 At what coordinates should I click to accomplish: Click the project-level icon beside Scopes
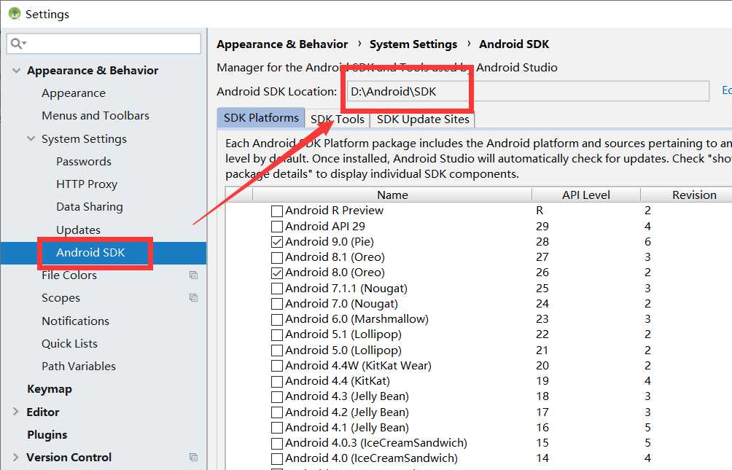[x=193, y=297]
